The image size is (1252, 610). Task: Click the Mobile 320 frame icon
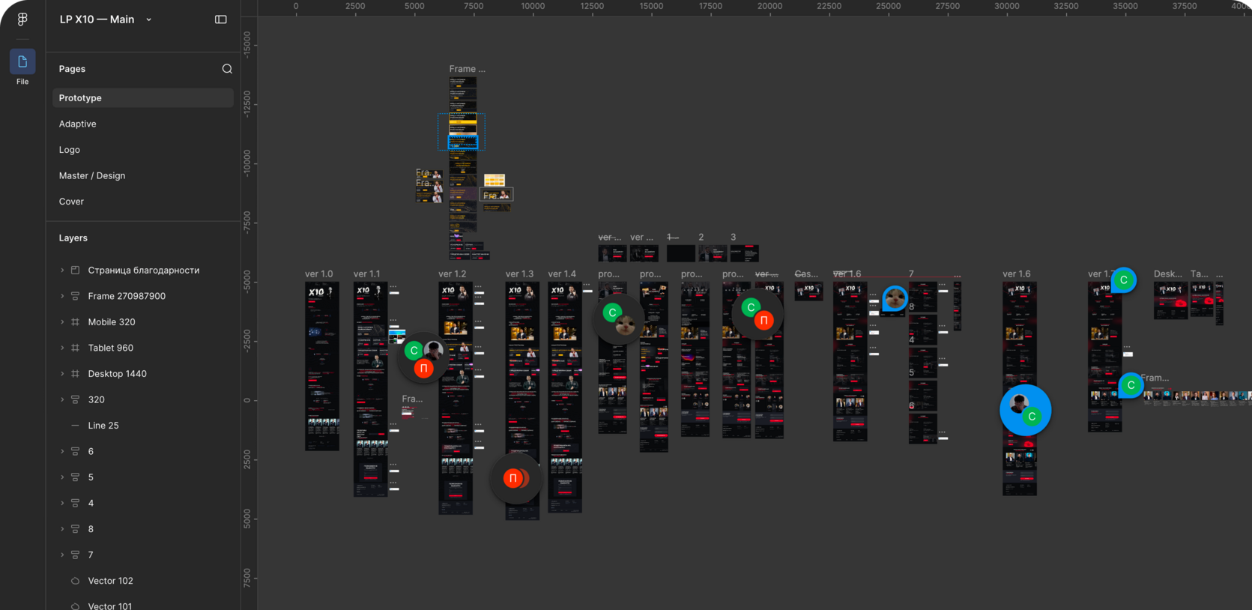tap(75, 322)
